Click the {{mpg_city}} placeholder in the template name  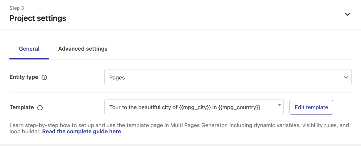coord(195,107)
